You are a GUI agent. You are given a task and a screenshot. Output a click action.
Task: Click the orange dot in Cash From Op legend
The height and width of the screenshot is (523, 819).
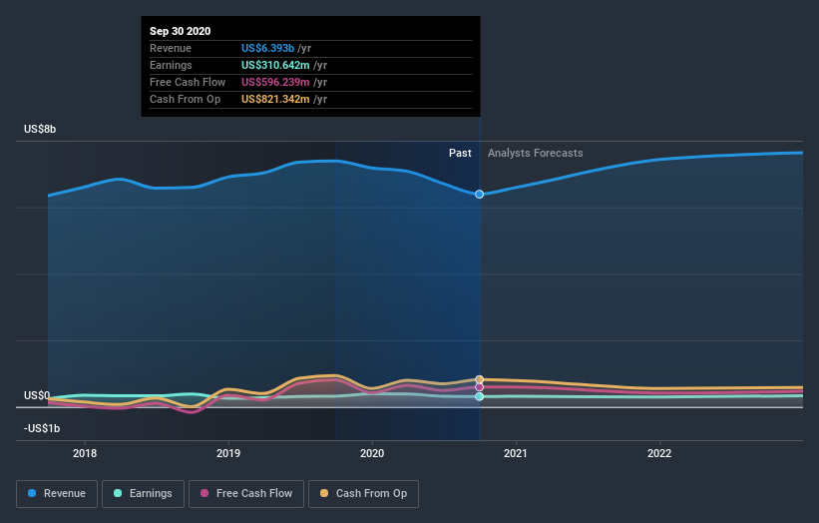(x=324, y=493)
